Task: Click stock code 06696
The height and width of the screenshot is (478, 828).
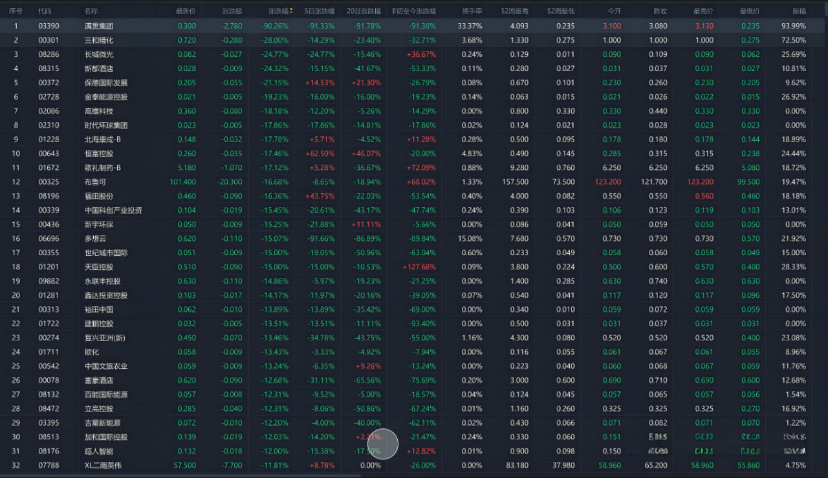Action: 49,238
